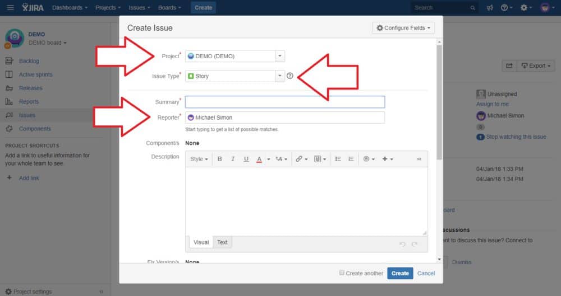Open the help question mark menu
Screen dimensions: 561x296
[506, 7]
